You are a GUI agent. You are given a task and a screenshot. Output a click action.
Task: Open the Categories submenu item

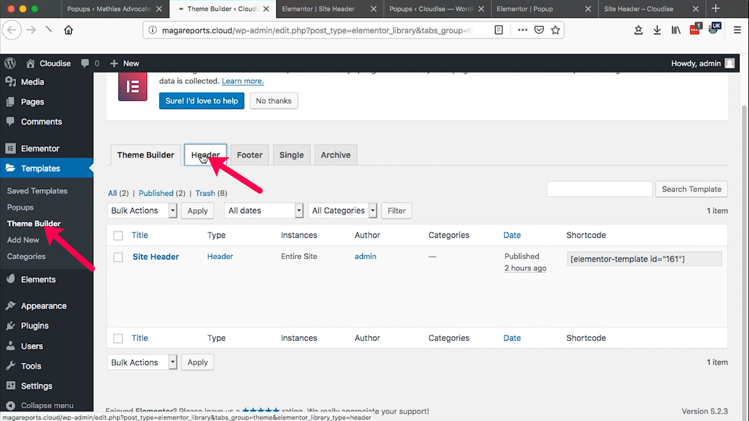click(x=26, y=257)
